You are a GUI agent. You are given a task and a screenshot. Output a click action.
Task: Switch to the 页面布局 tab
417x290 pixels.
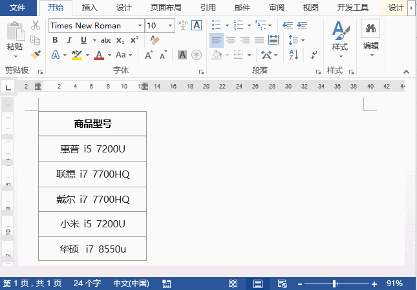click(166, 8)
